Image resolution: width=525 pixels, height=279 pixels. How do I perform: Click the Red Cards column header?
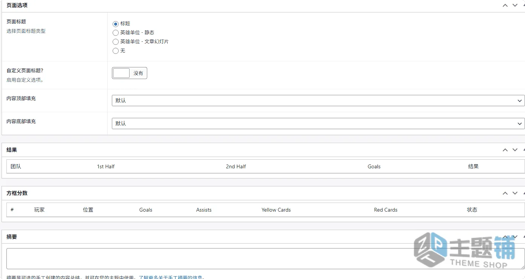pos(386,210)
